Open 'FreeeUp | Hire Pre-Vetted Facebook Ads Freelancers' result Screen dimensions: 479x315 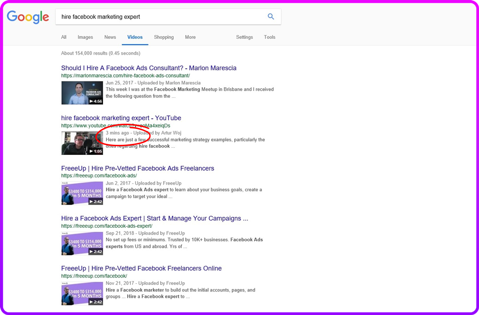click(137, 168)
